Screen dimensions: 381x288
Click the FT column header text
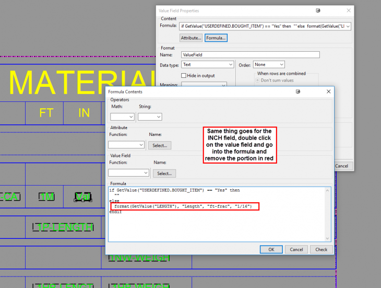point(46,112)
